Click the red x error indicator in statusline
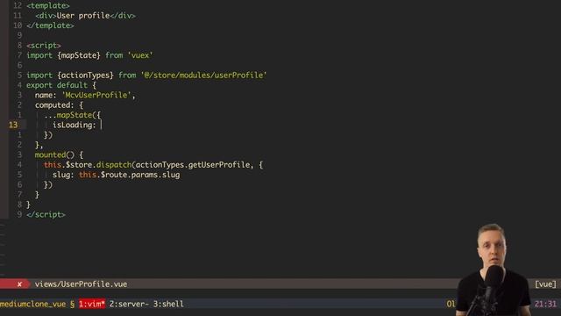This screenshot has height=316, width=561. click(19, 284)
